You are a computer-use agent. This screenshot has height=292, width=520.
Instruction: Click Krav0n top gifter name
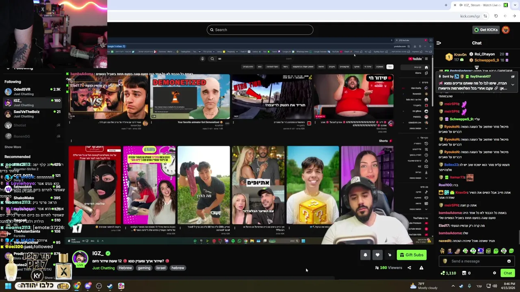pos(460,54)
